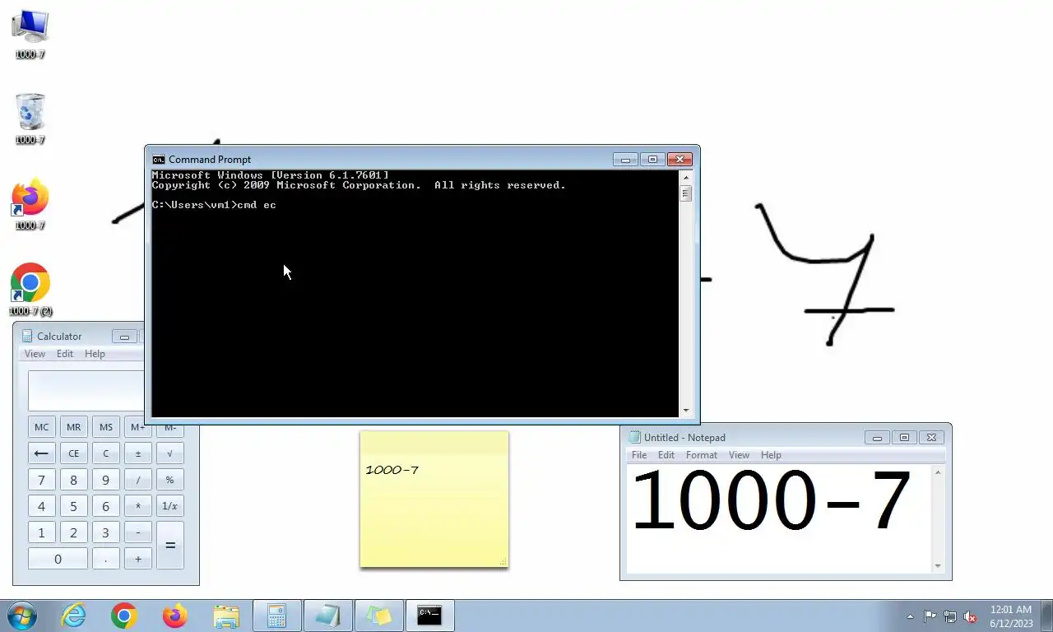Open Action Center flag icon in tray
This screenshot has width=1053, height=632.
coord(930,616)
